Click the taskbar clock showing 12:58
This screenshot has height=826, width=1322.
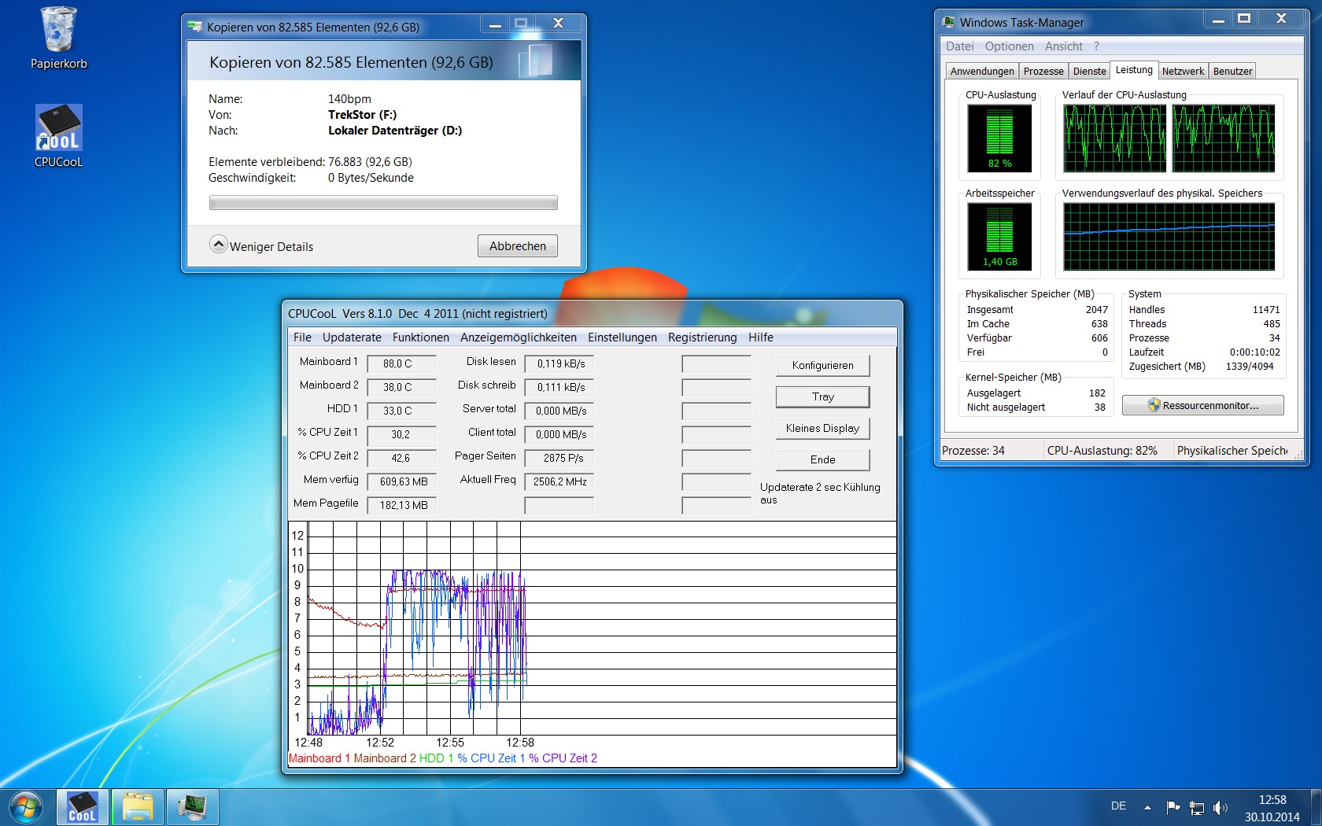(x=1272, y=808)
